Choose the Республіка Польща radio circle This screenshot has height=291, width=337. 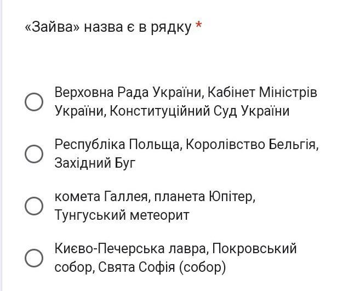pos(34,154)
